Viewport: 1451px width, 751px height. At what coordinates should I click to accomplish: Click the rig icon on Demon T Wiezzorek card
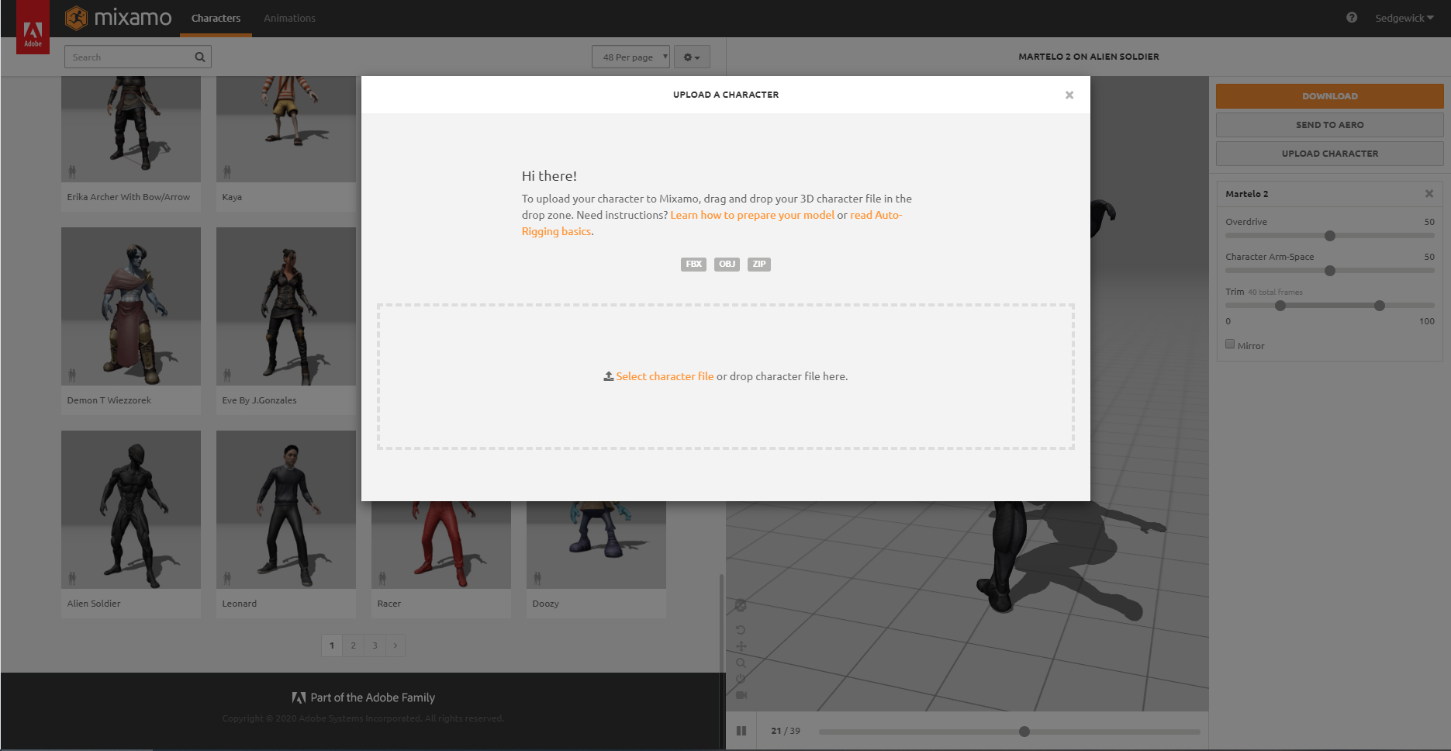tap(72, 375)
